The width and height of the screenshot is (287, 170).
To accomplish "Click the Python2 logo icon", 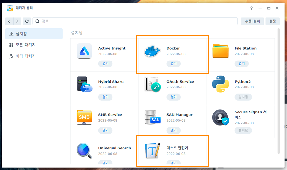I will (221, 84).
